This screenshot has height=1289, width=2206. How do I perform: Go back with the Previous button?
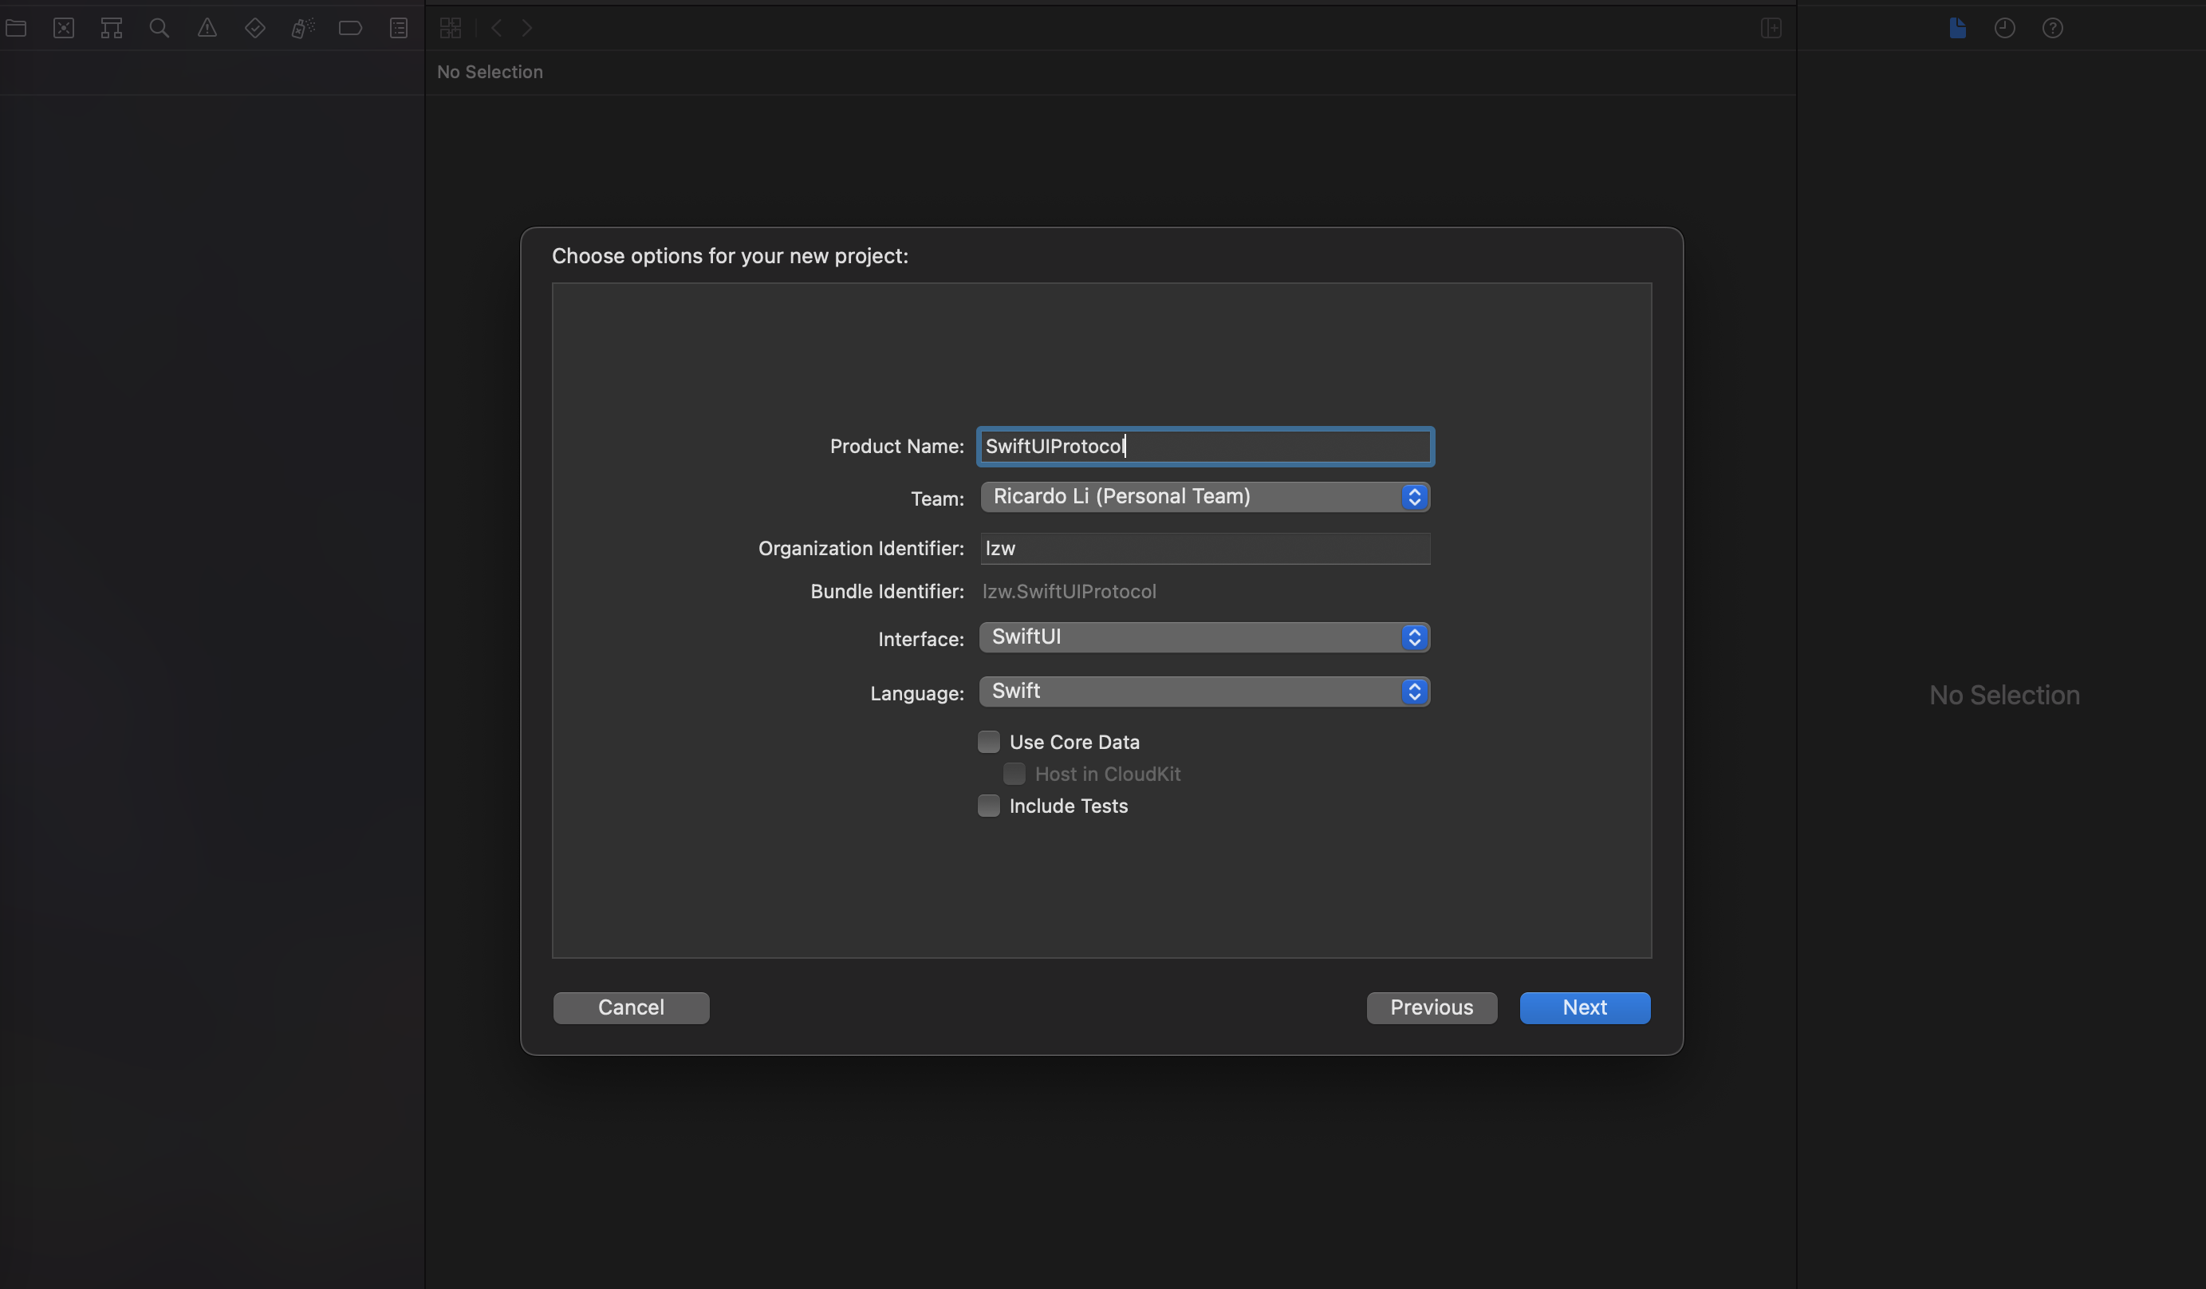pyautogui.click(x=1432, y=1008)
